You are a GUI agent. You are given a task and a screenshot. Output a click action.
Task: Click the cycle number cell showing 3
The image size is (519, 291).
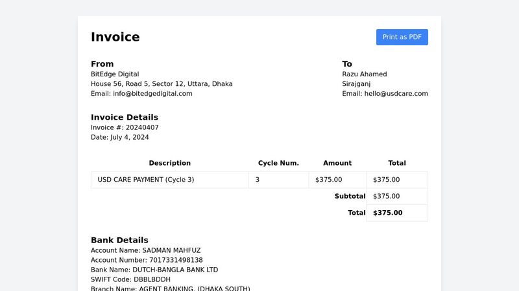coord(279,180)
